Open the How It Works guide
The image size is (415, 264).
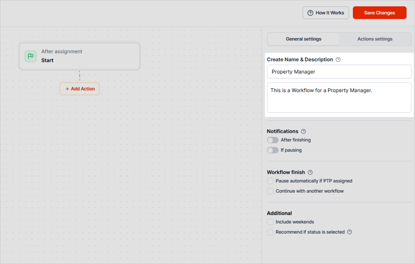point(326,13)
